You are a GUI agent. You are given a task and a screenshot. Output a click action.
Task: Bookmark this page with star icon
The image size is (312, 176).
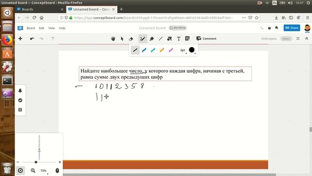pyautogui.click(x=257, y=18)
